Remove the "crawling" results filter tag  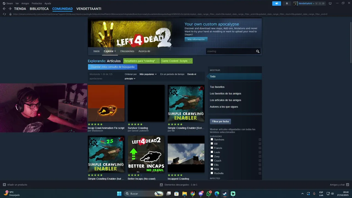[x=158, y=61]
